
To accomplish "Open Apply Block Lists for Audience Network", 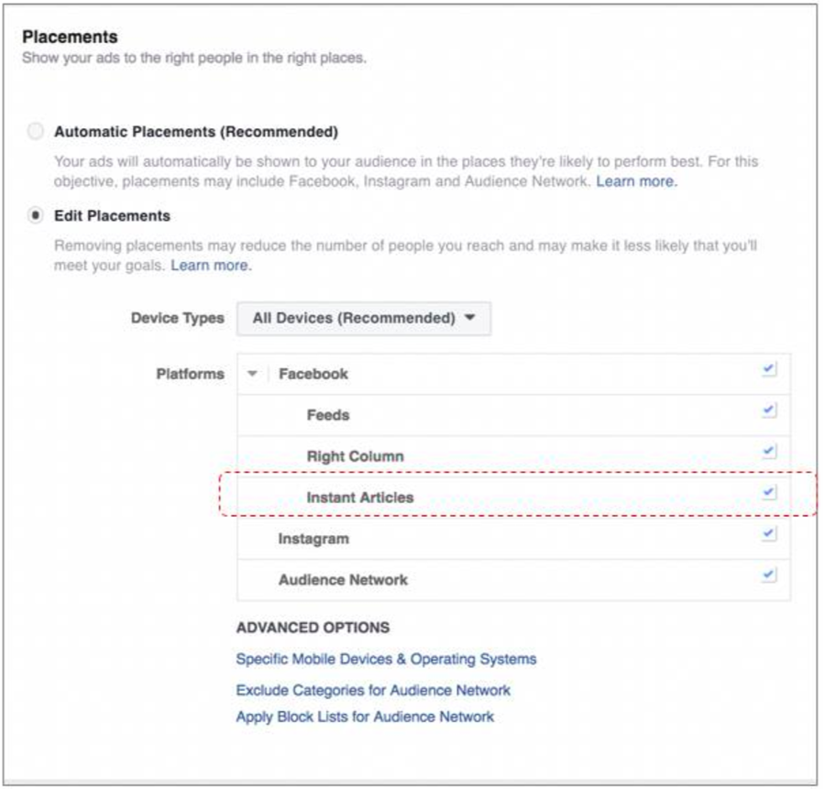I will coord(365,717).
